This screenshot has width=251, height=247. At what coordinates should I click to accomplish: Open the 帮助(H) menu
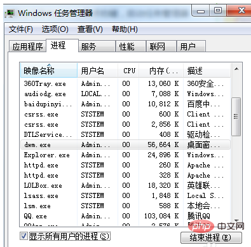click(125, 29)
